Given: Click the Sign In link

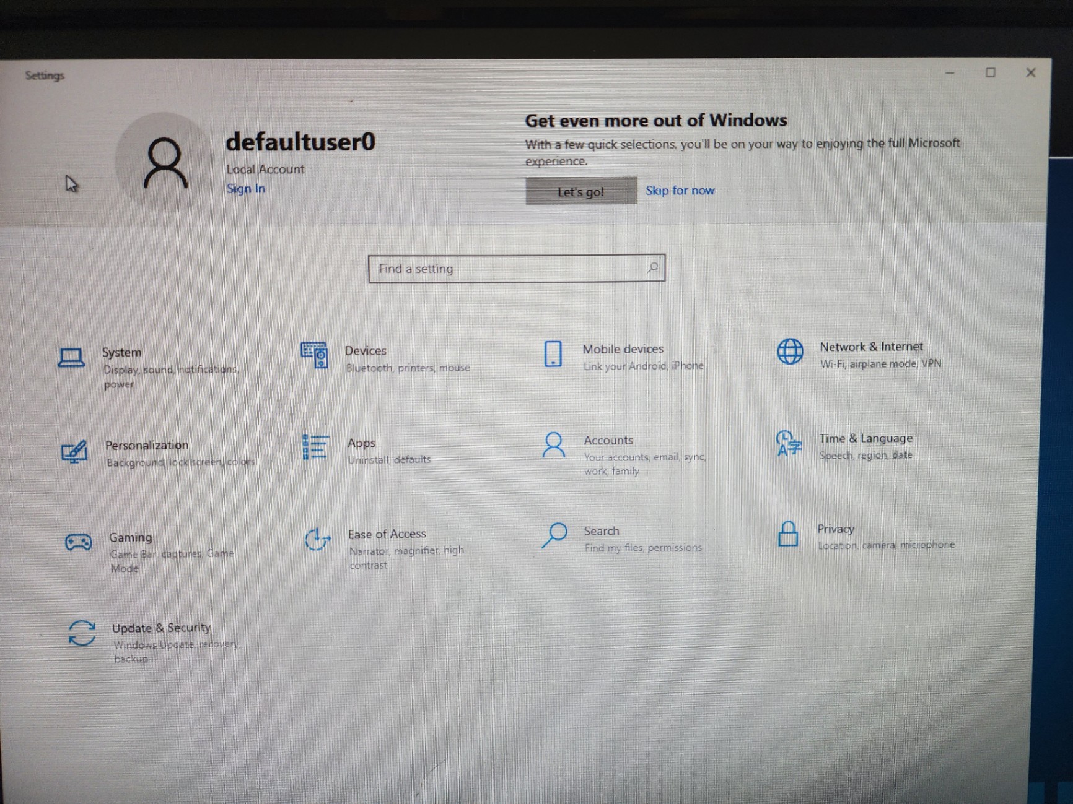Looking at the screenshot, I should (245, 189).
